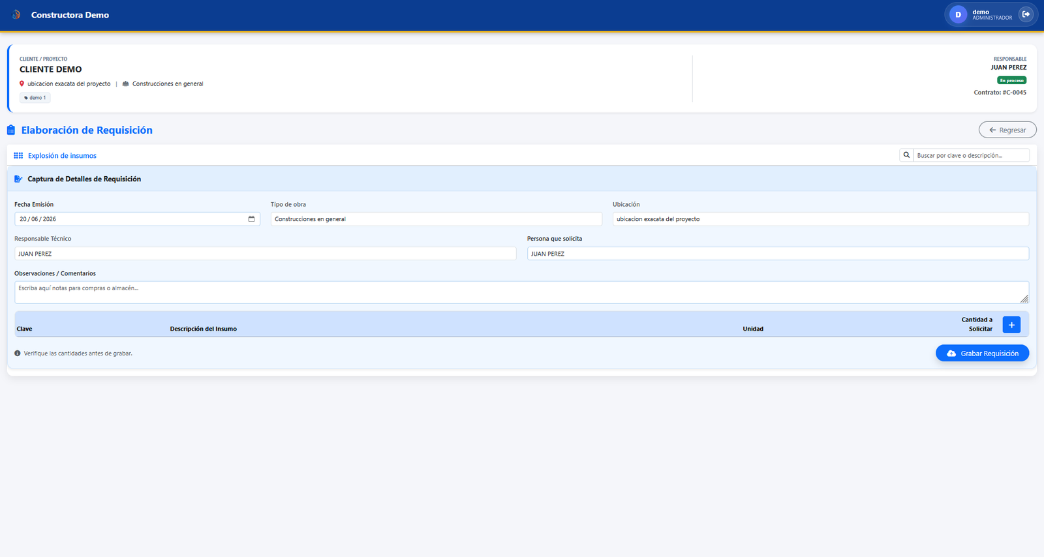
Task: Click the Persona que solicita field
Action: pyautogui.click(x=778, y=254)
